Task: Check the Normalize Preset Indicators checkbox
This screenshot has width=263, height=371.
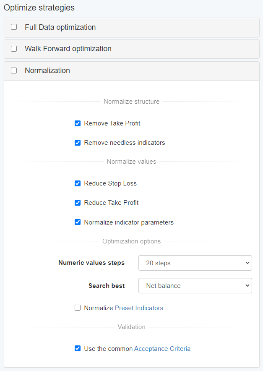Action: click(x=78, y=308)
